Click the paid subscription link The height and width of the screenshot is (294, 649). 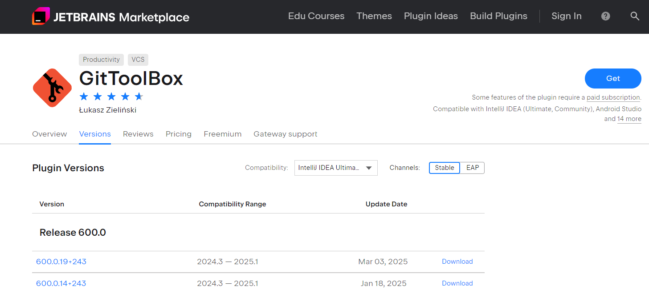tap(613, 97)
